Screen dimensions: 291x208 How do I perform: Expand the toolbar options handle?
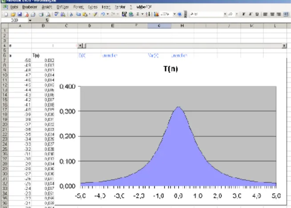point(185,14)
